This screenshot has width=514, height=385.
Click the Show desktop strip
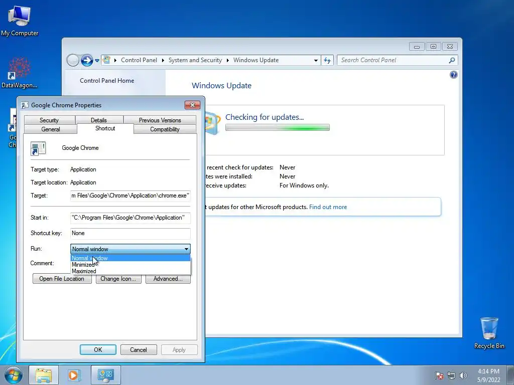point(510,375)
